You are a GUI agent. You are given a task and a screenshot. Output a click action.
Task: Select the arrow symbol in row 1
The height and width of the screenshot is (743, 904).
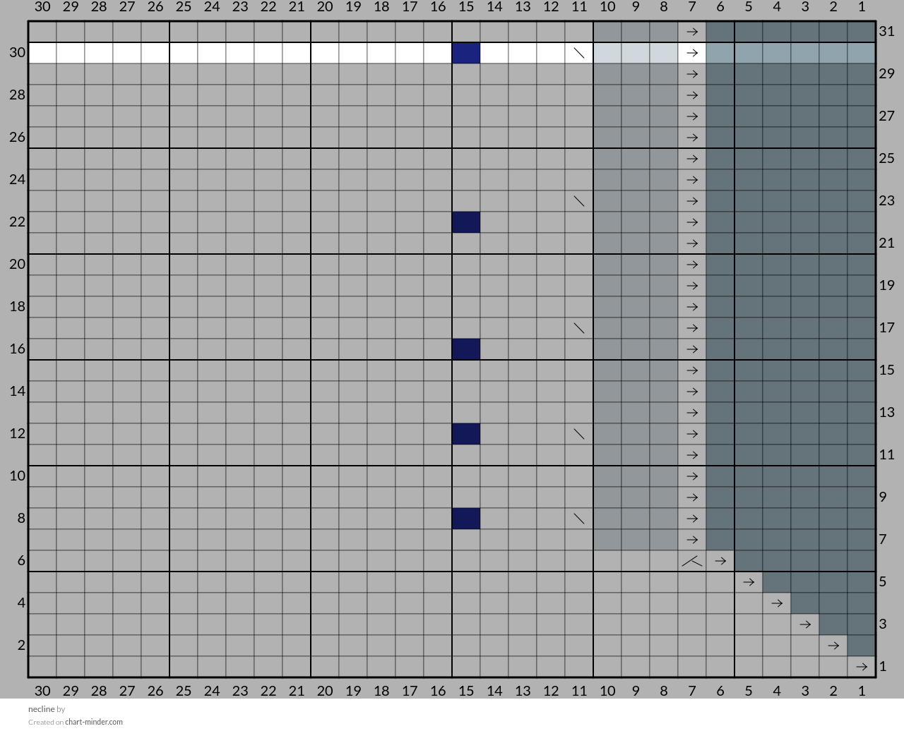click(x=862, y=667)
